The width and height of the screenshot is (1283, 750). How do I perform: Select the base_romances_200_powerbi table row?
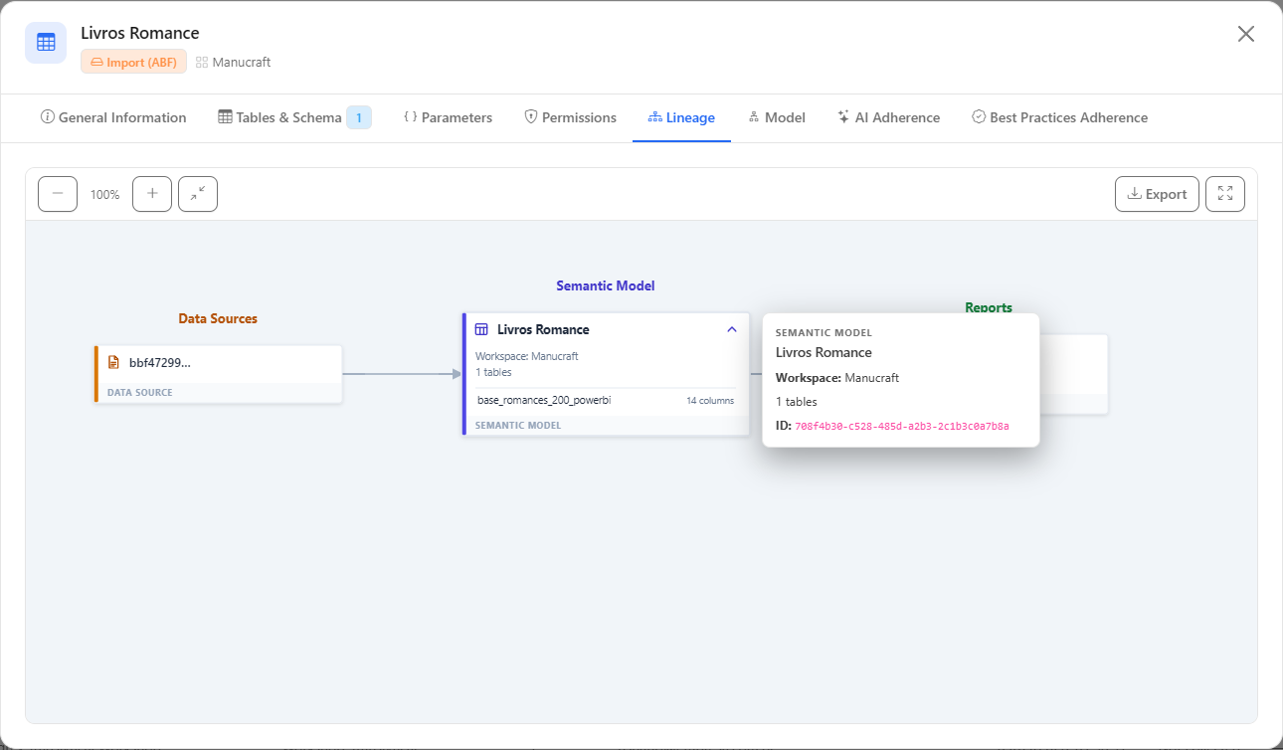tap(606, 401)
